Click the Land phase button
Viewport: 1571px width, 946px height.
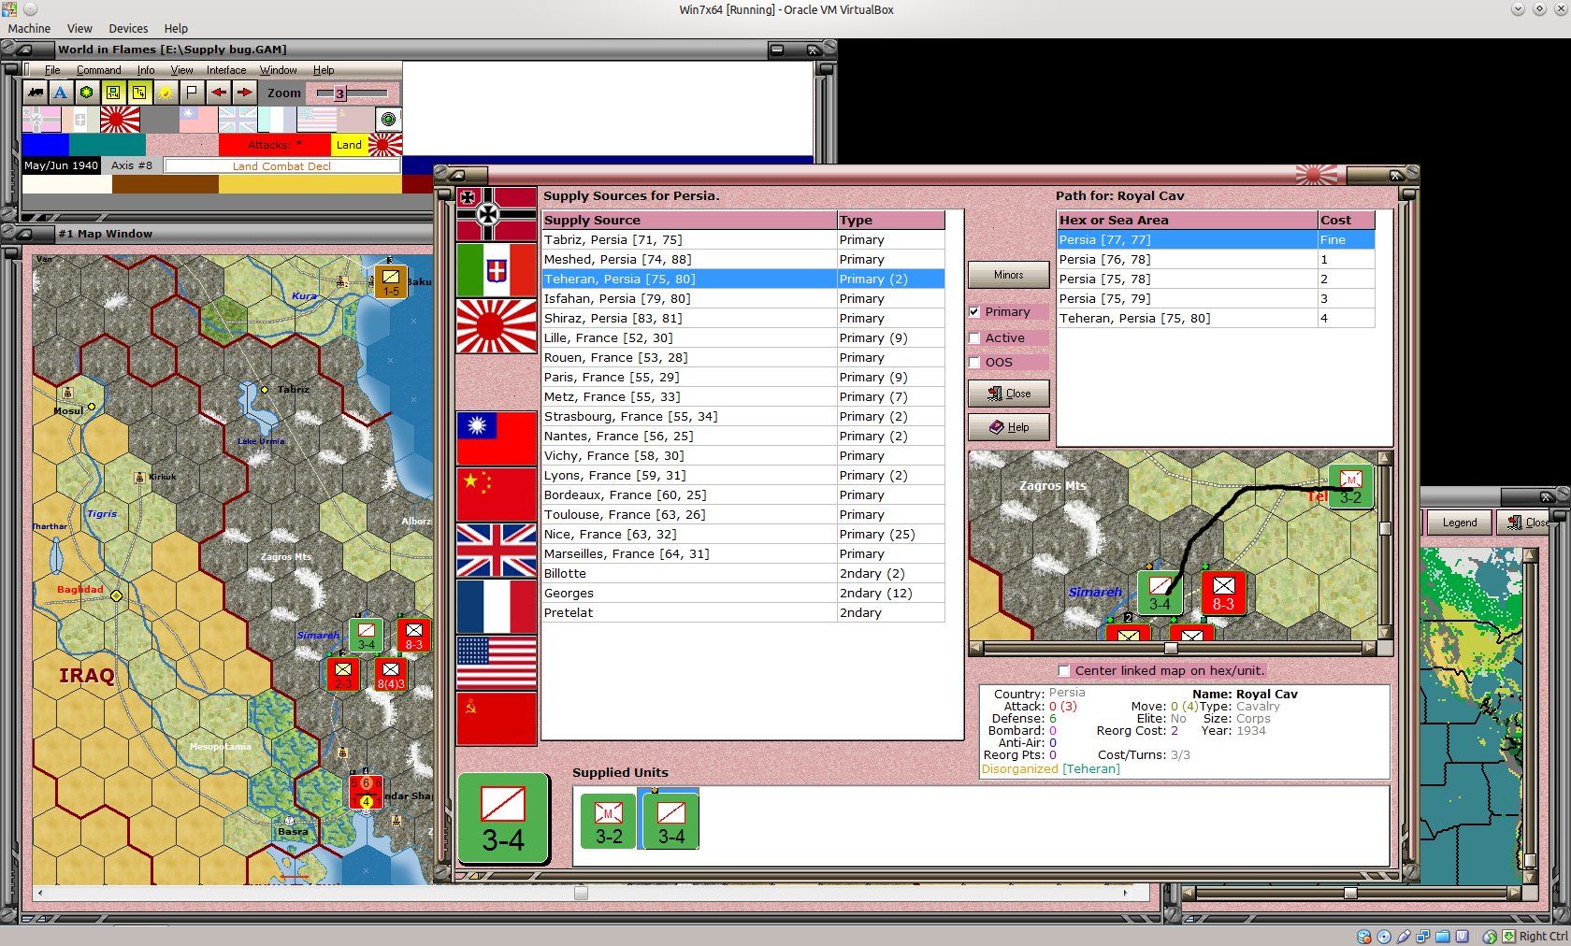point(349,145)
